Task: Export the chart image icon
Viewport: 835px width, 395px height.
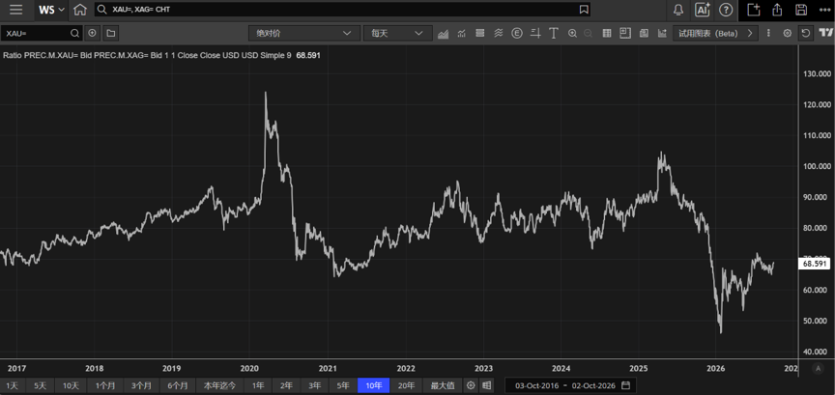Action: [x=662, y=34]
